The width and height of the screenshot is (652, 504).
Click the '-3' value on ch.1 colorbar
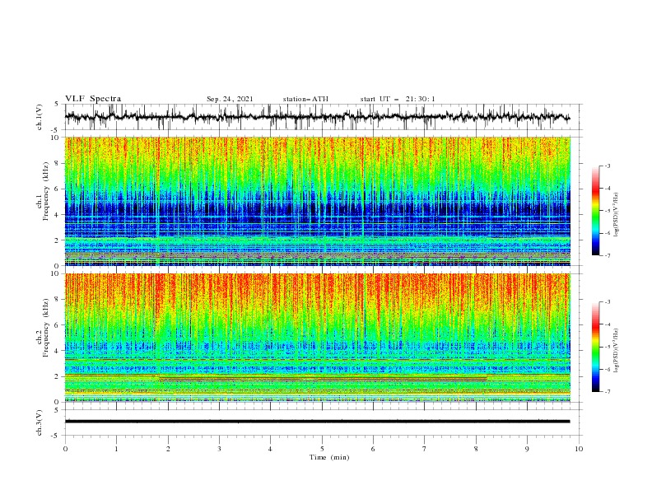coord(607,166)
